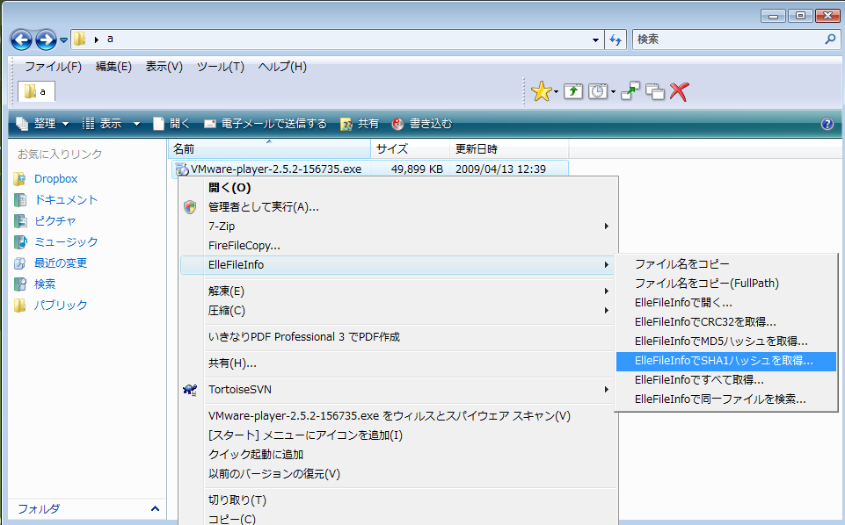Click the 書き込む burn button
The image size is (845, 525).
(x=421, y=124)
